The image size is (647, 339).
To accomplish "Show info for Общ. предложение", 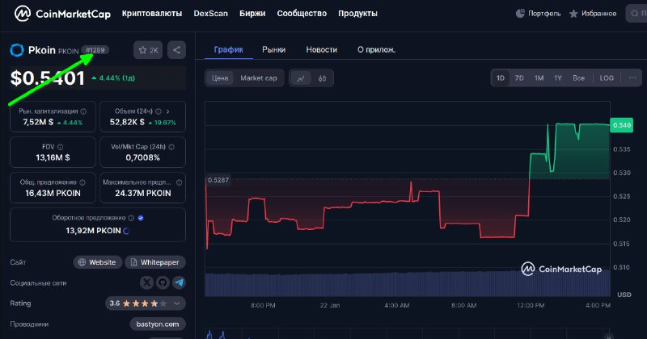I will click(82, 182).
